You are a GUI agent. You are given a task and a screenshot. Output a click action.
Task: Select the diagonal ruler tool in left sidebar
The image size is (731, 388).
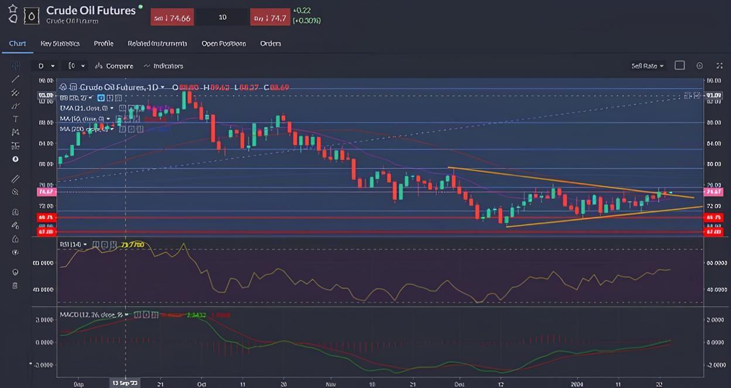pyautogui.click(x=15, y=179)
